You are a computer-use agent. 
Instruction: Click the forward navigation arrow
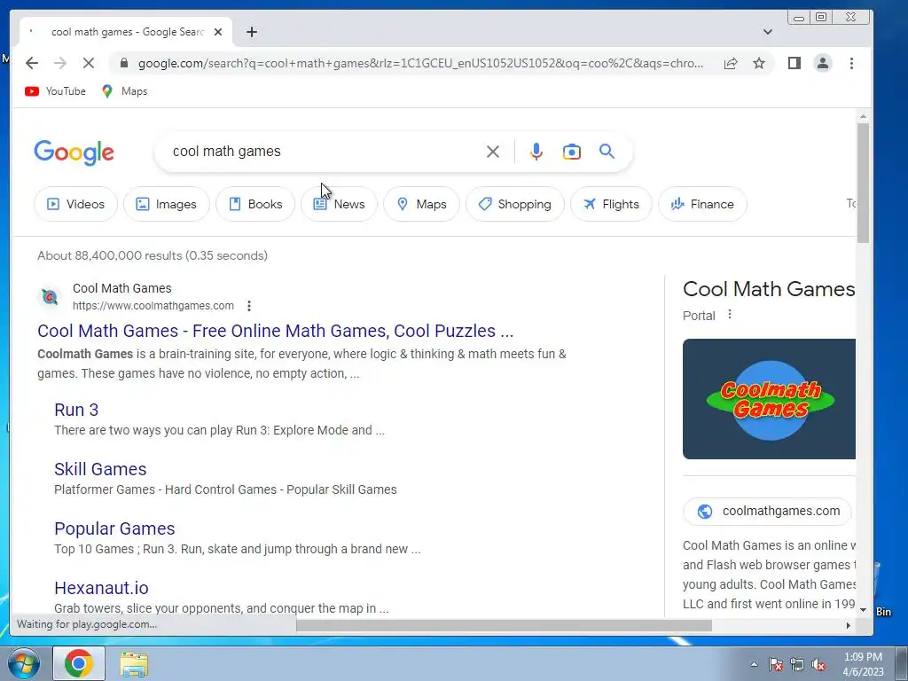click(60, 63)
